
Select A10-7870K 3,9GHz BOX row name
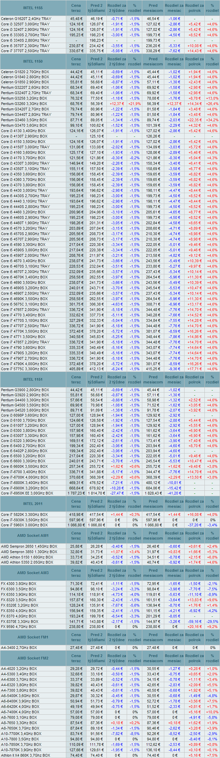tap(21, 750)
